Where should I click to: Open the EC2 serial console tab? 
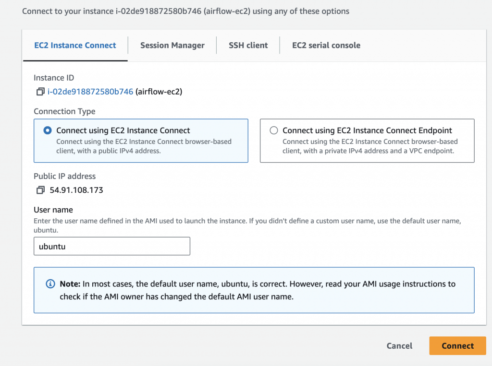326,46
